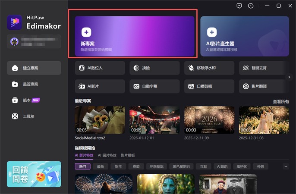The height and width of the screenshot is (194, 296).
Task: Click the three-dot menu on SocialMediaIntro2 thumbnail
Action: [x=121, y=110]
